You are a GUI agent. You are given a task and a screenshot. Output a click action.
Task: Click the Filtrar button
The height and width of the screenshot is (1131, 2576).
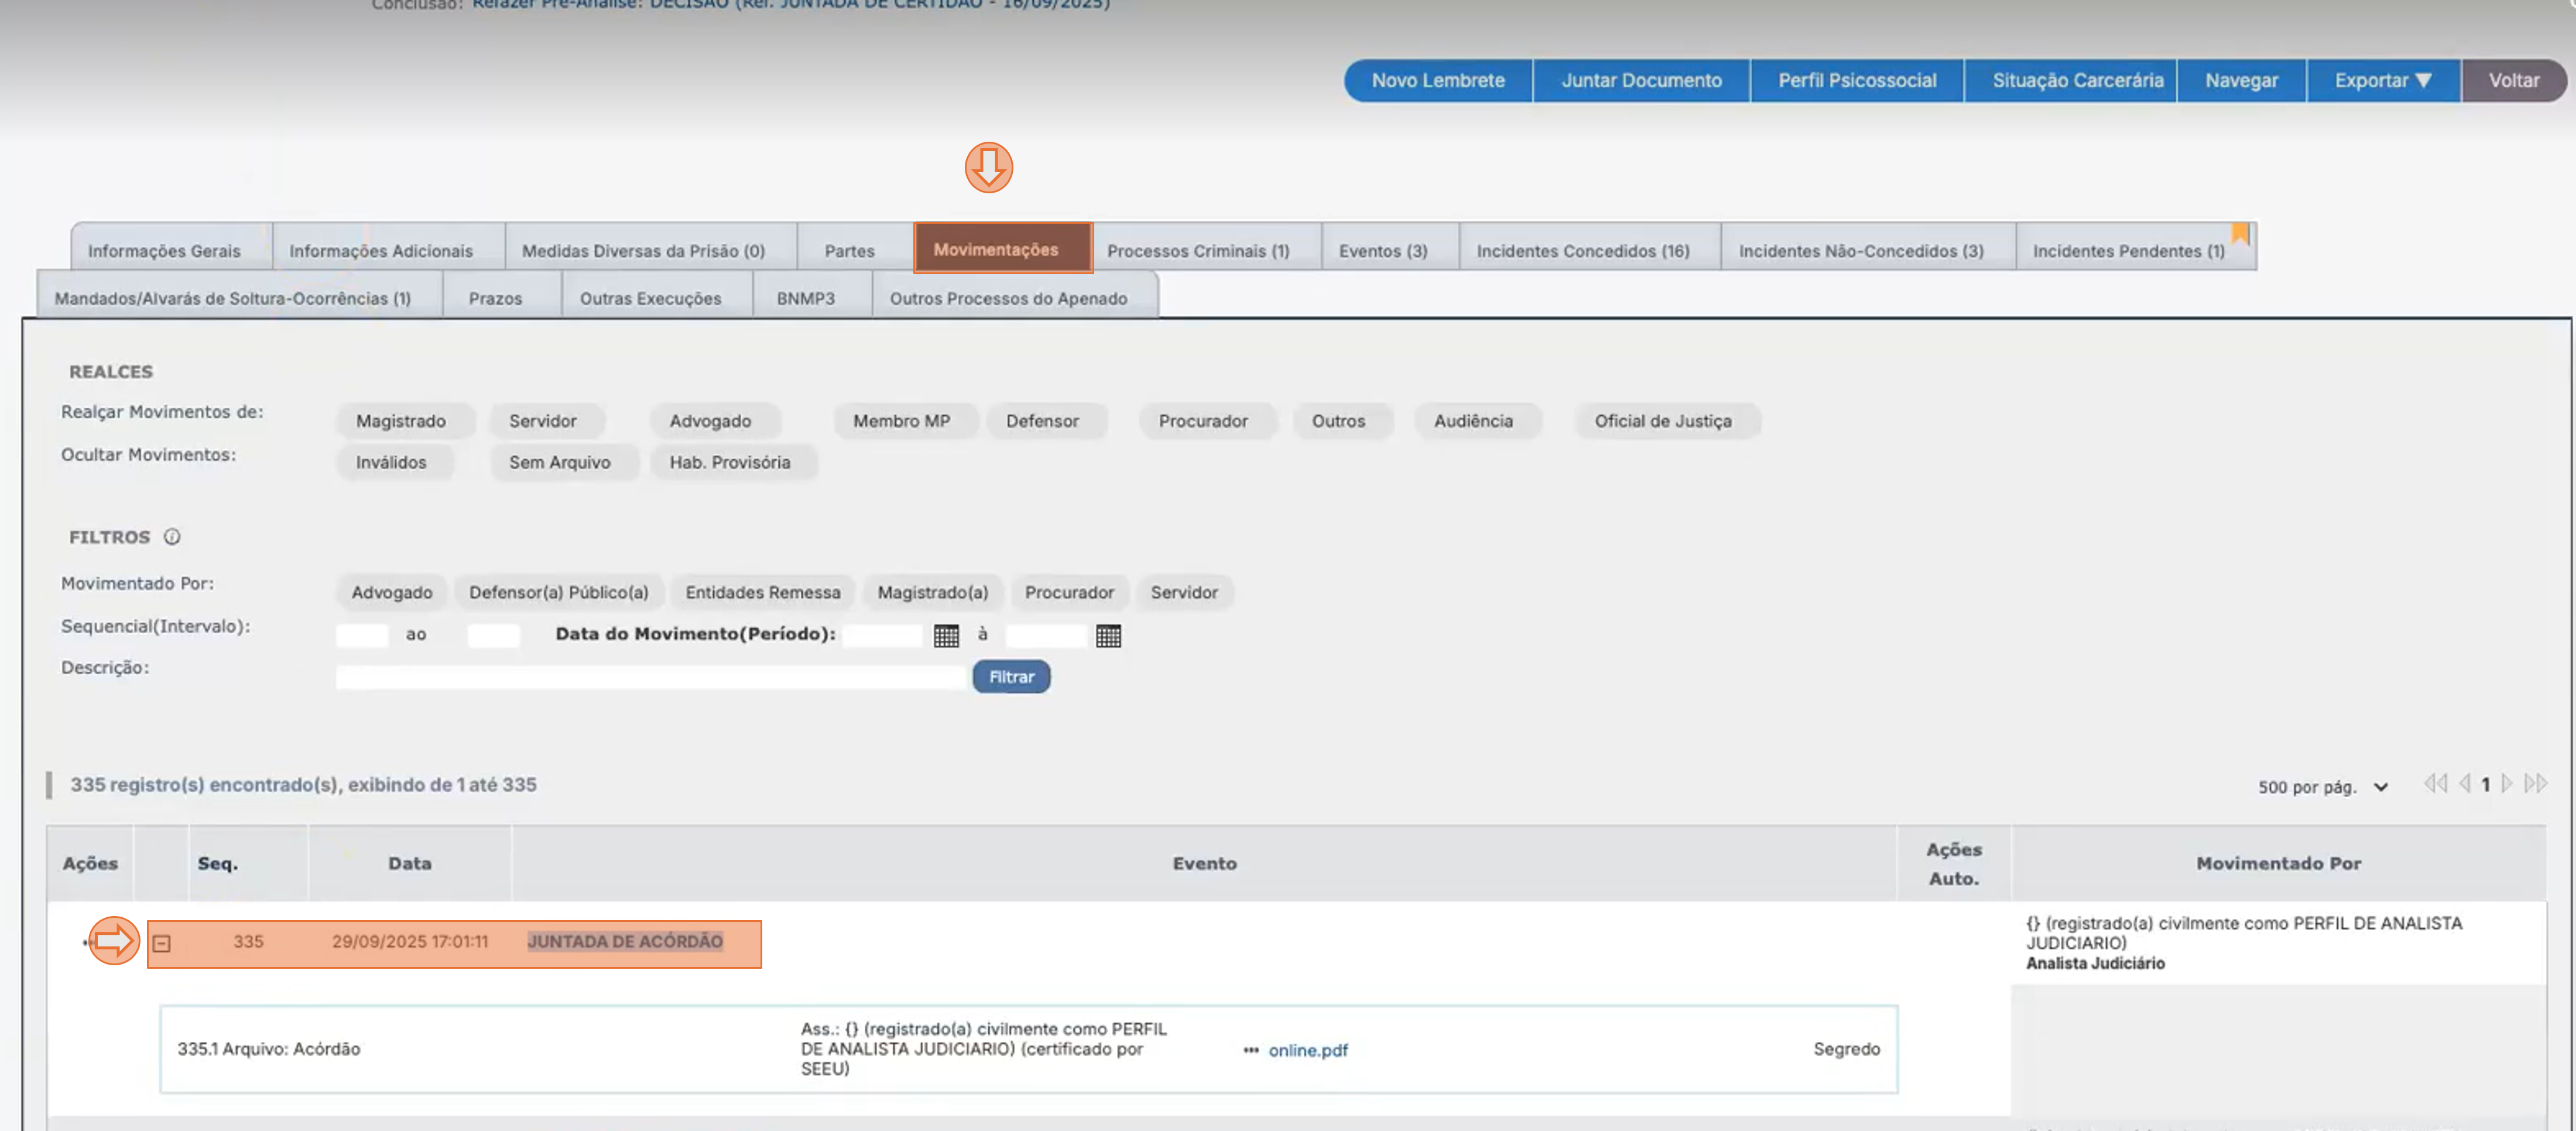pos(1011,676)
